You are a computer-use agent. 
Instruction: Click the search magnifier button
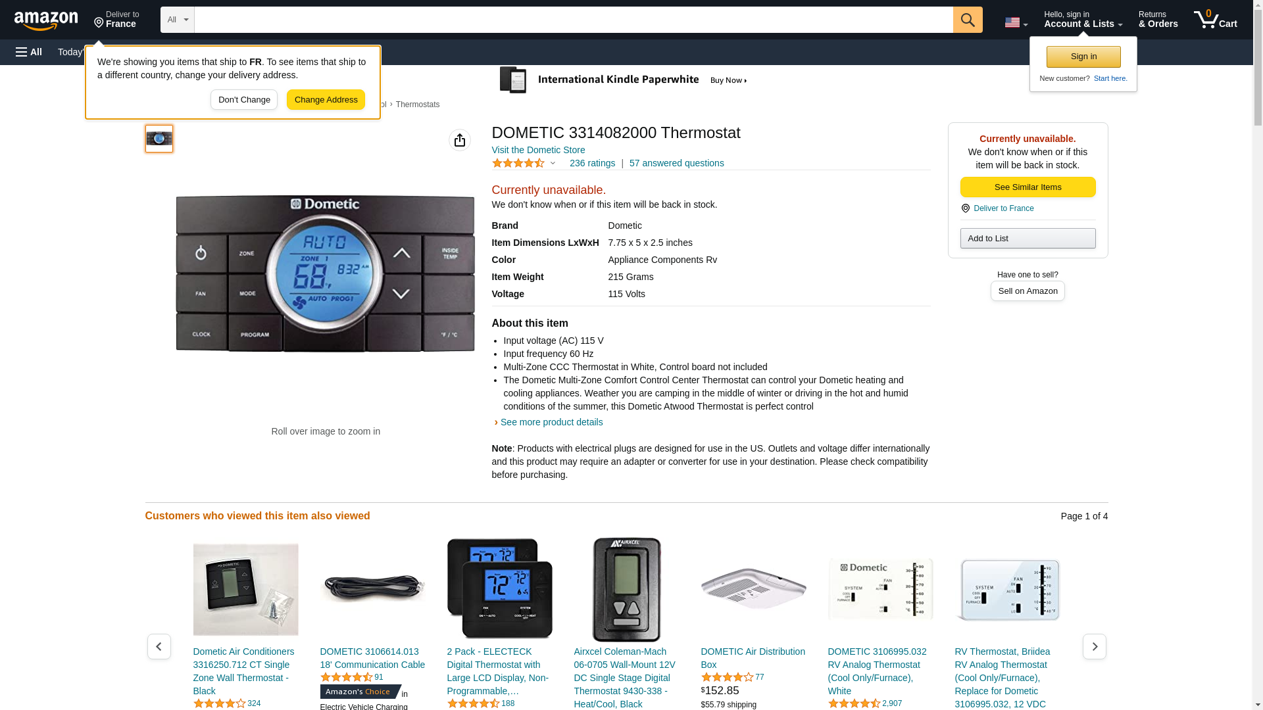(x=967, y=20)
